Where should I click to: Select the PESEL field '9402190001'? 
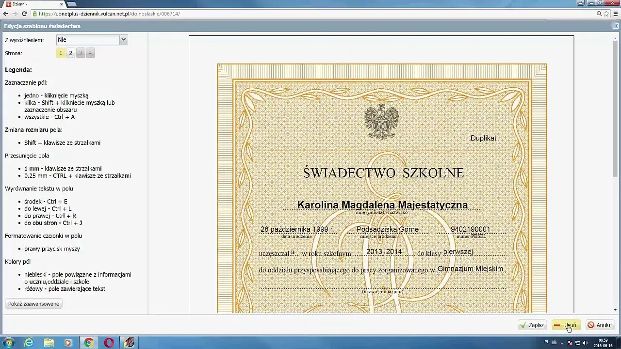(x=470, y=229)
